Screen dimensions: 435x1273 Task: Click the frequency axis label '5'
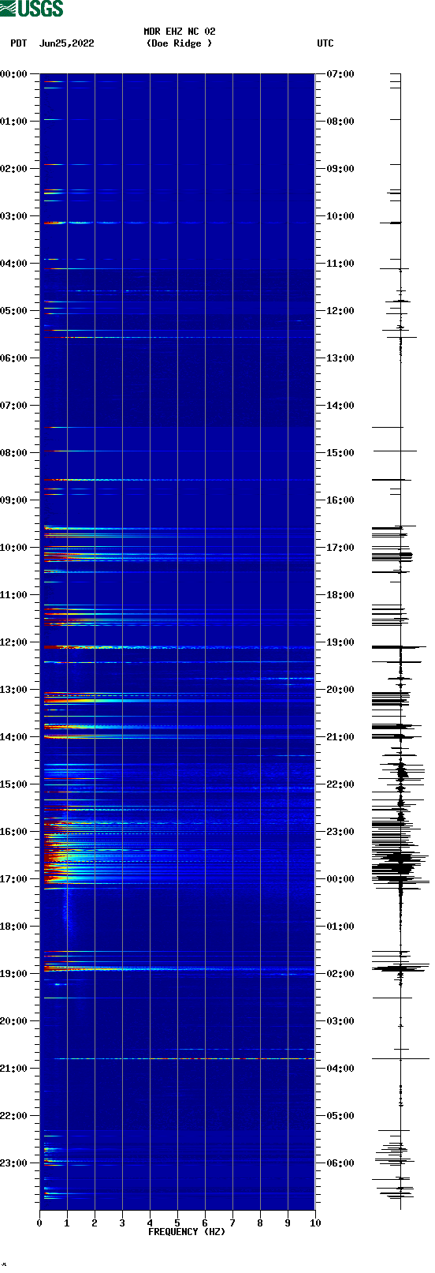(x=177, y=1223)
